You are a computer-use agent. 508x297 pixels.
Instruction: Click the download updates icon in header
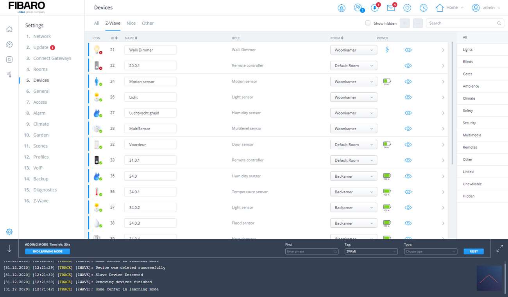click(374, 8)
